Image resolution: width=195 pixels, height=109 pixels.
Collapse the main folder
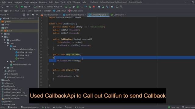[x=5, y=43]
